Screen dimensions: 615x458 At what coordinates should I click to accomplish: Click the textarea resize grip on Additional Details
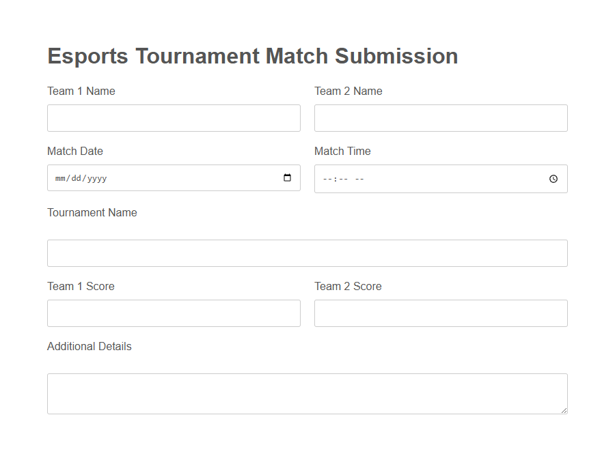point(564,410)
